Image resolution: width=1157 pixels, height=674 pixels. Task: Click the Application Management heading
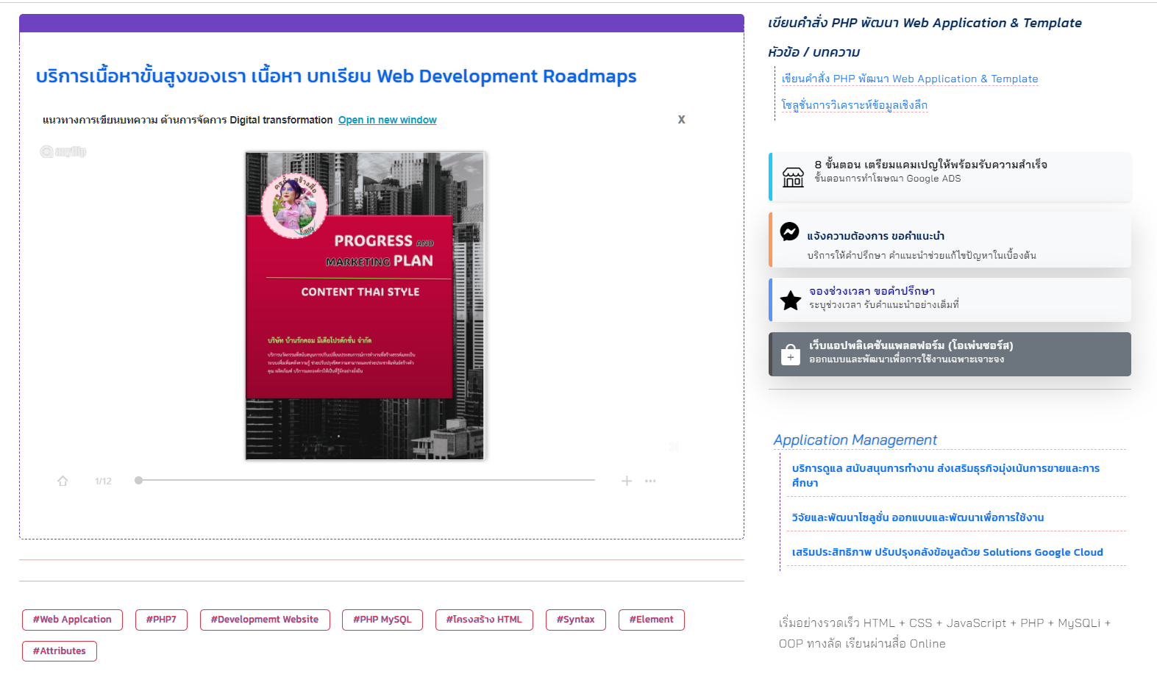[x=855, y=440]
